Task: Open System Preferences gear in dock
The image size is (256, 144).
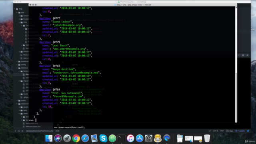Action: tap(148, 138)
